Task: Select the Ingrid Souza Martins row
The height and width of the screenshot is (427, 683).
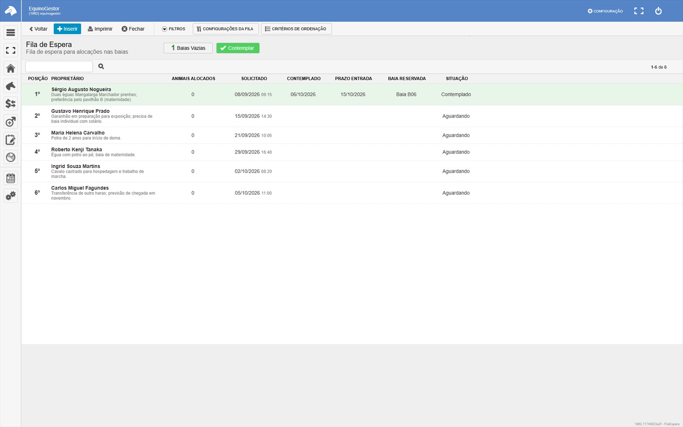Action: (x=352, y=171)
